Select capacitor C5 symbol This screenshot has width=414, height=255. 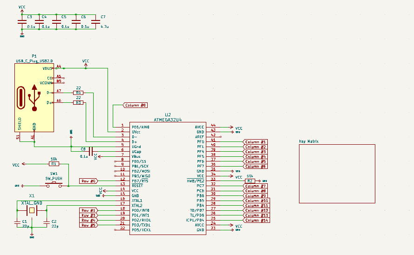pyautogui.click(x=56, y=22)
